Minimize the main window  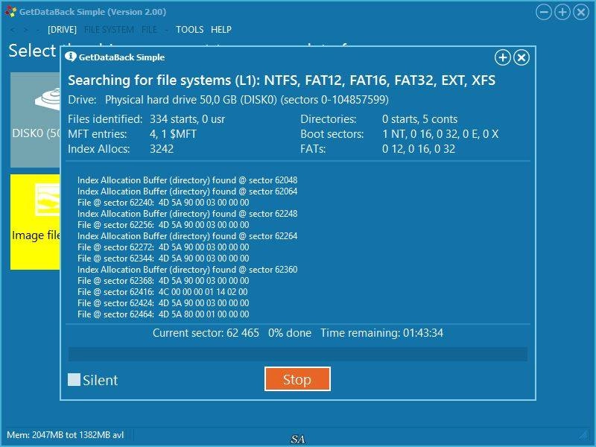(544, 12)
